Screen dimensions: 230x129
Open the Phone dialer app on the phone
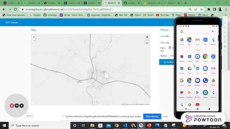[x=205, y=80]
